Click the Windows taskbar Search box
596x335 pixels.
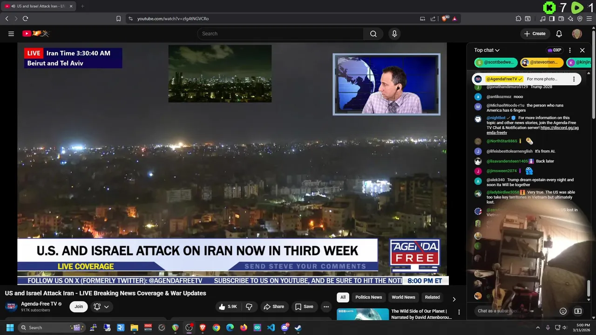tap(52, 328)
